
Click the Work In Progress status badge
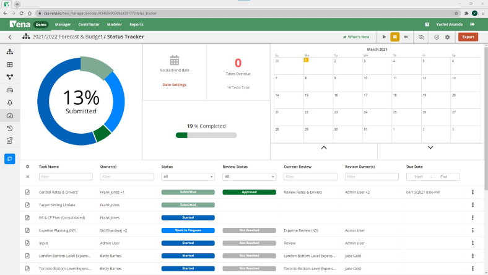(x=188, y=230)
